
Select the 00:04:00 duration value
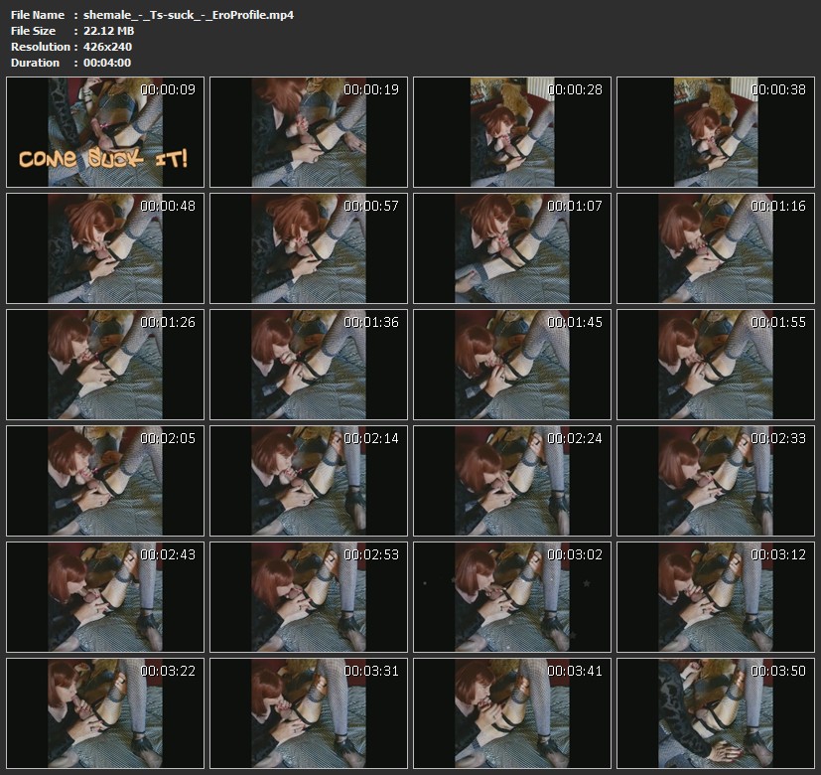tap(107, 63)
